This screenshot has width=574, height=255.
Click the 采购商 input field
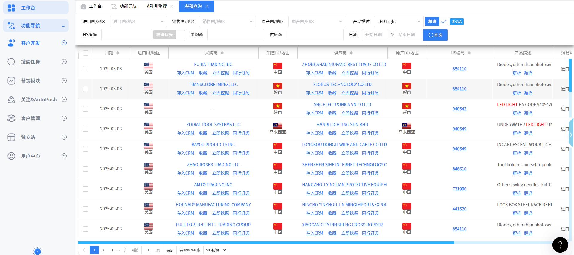pos(236,35)
